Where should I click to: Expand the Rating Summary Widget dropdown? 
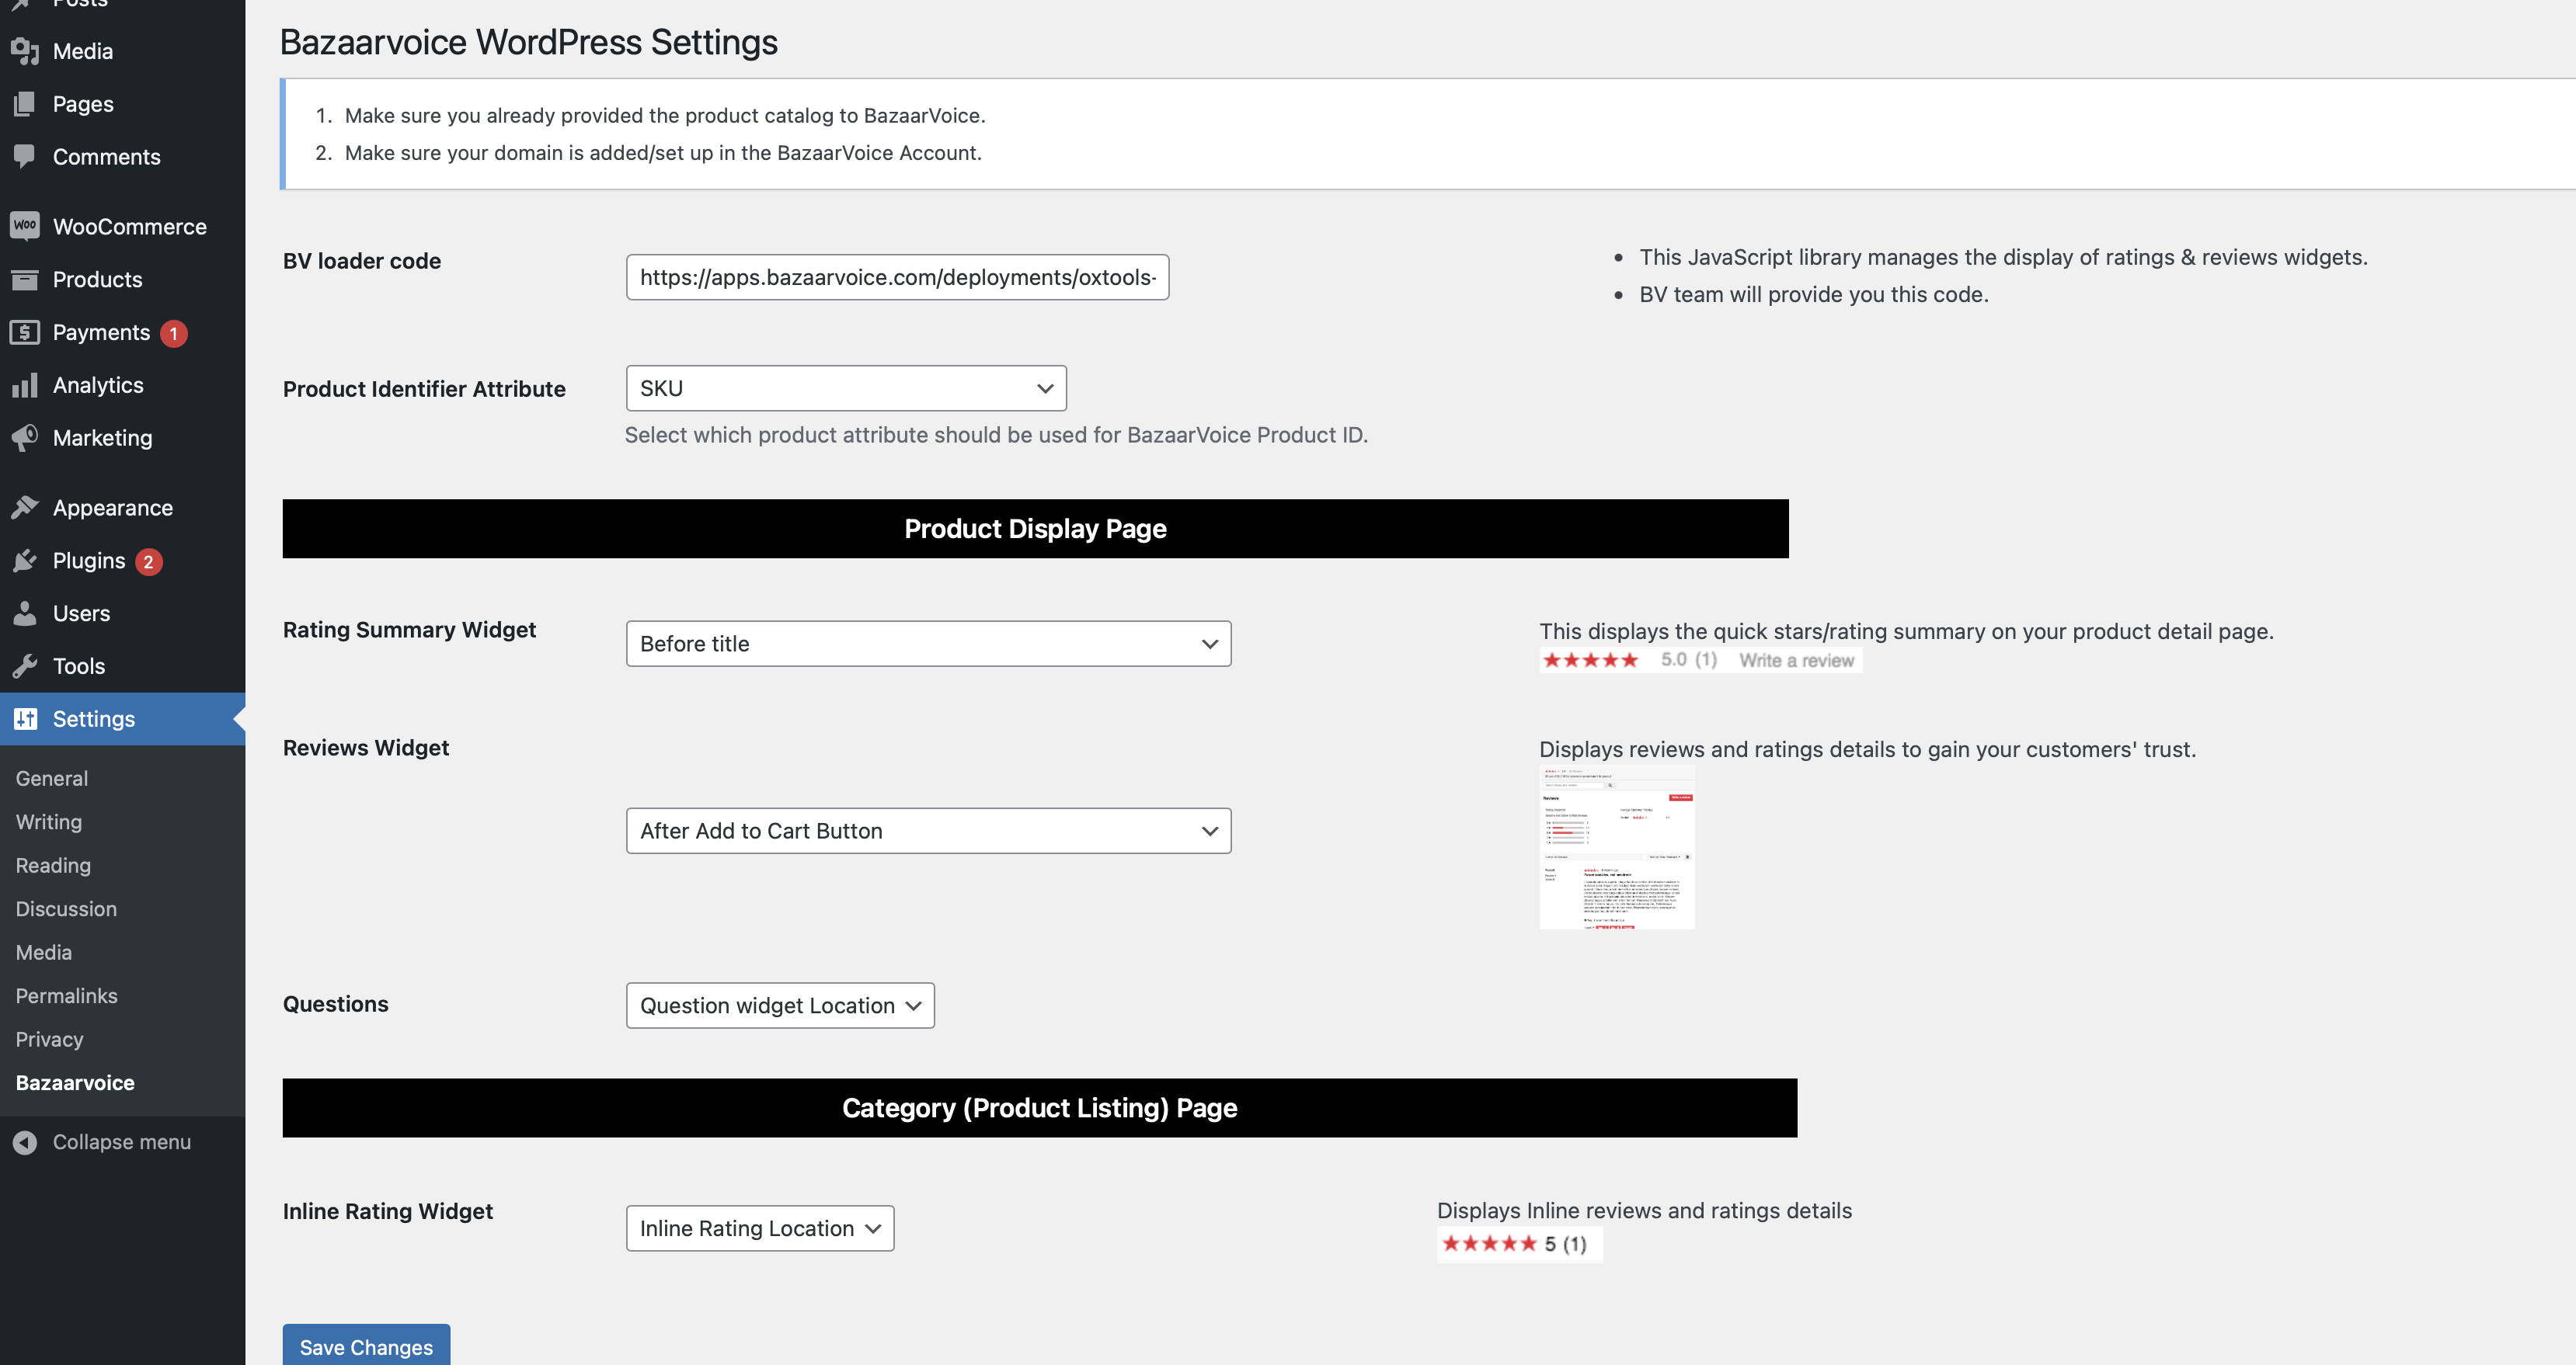pos(927,644)
